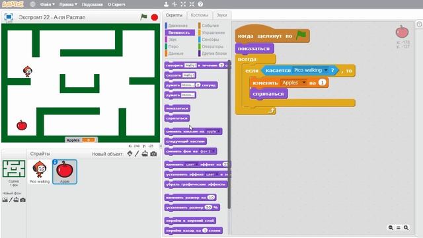This screenshot has height=238, width=423.
Task: Open the block help question icon
Action: [200, 4]
